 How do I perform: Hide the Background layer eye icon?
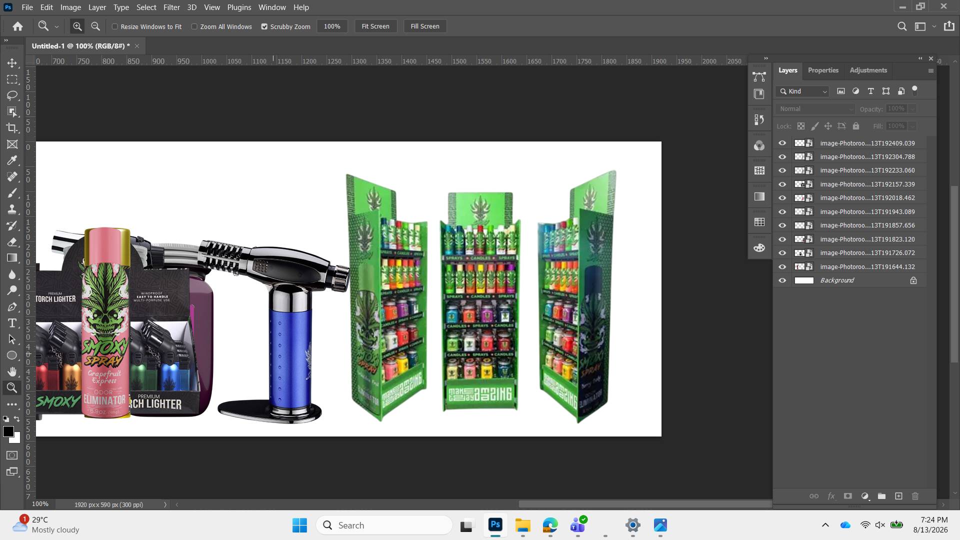pos(782,280)
